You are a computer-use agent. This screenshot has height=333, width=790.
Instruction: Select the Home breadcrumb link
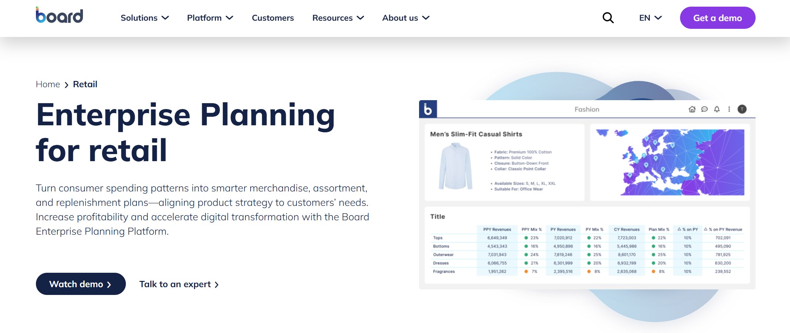click(47, 84)
